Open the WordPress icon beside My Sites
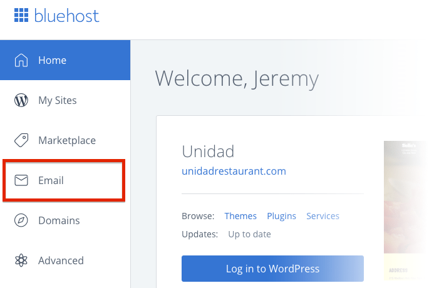 click(x=21, y=100)
